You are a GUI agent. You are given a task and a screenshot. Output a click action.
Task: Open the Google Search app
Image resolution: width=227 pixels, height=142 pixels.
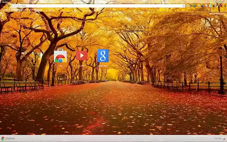point(103,56)
